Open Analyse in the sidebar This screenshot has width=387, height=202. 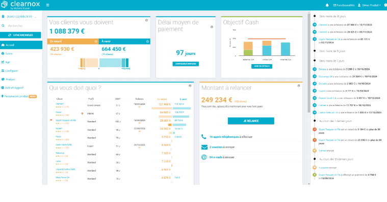[x=10, y=79]
